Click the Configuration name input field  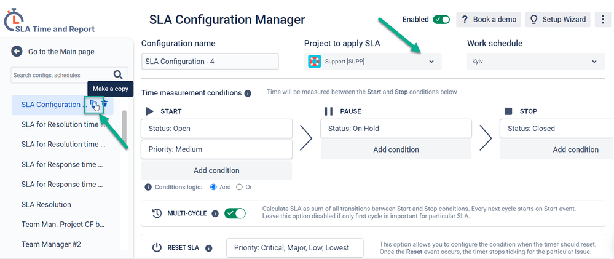pos(210,62)
